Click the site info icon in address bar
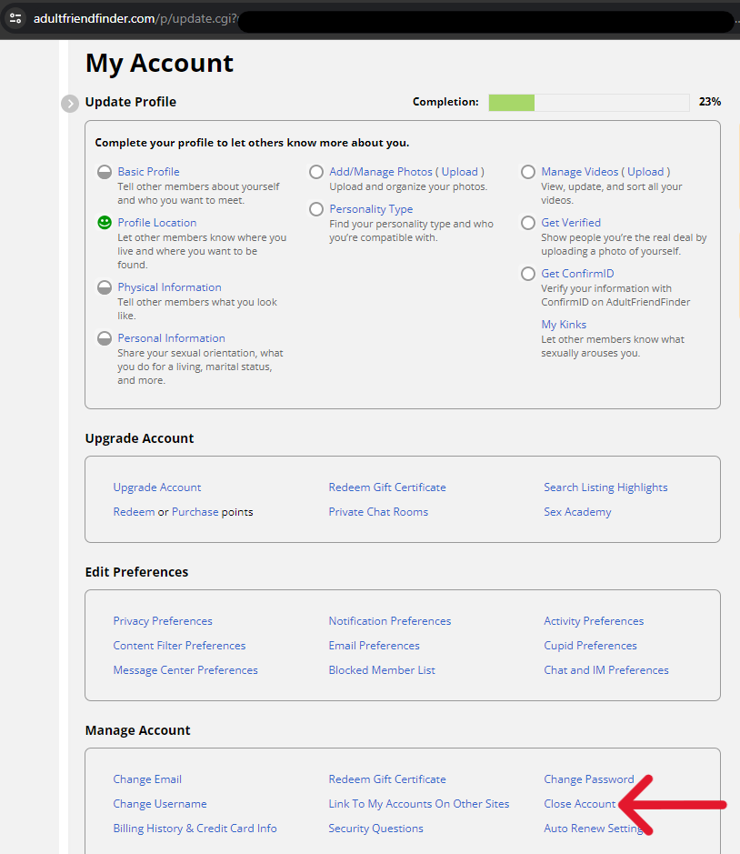 [x=15, y=18]
